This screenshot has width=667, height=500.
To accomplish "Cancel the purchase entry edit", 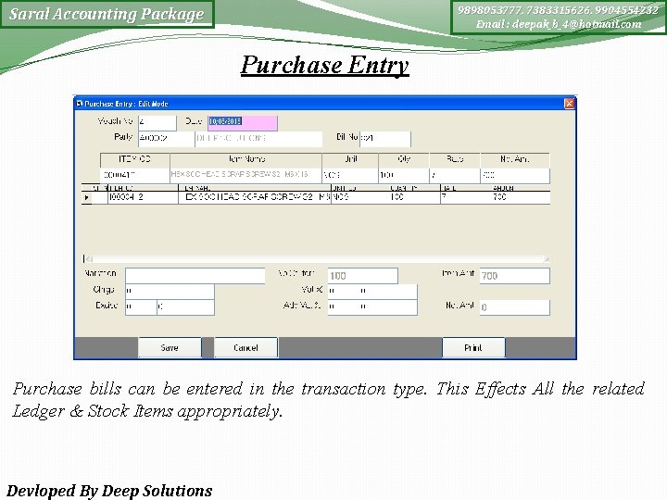I will (245, 348).
